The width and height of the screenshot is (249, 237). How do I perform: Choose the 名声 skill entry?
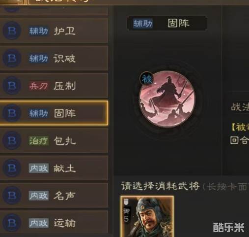54,196
